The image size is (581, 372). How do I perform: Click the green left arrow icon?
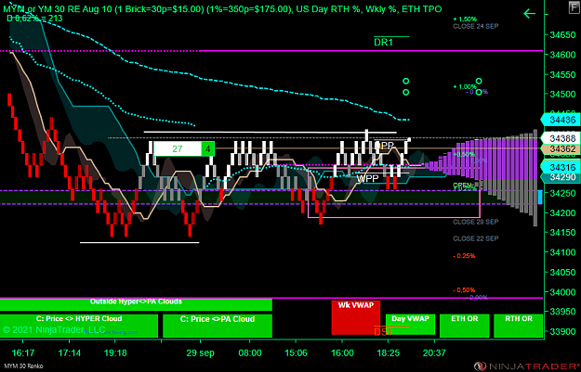pyautogui.click(x=530, y=14)
